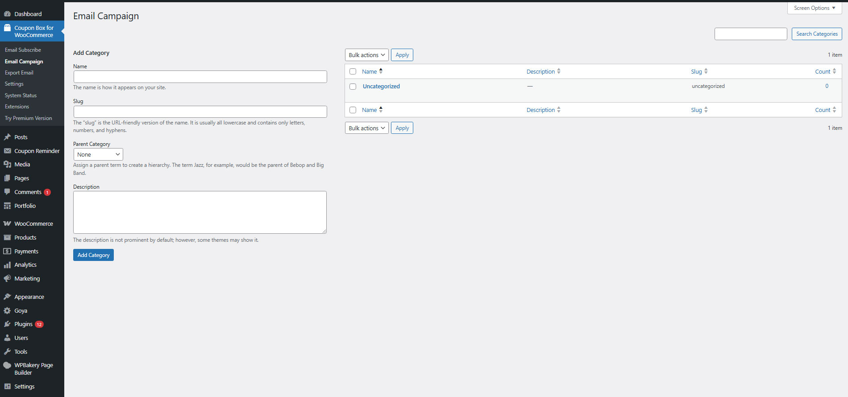The height and width of the screenshot is (397, 848).
Task: Click the Coupon Reminder envelope icon
Action: (x=7, y=151)
